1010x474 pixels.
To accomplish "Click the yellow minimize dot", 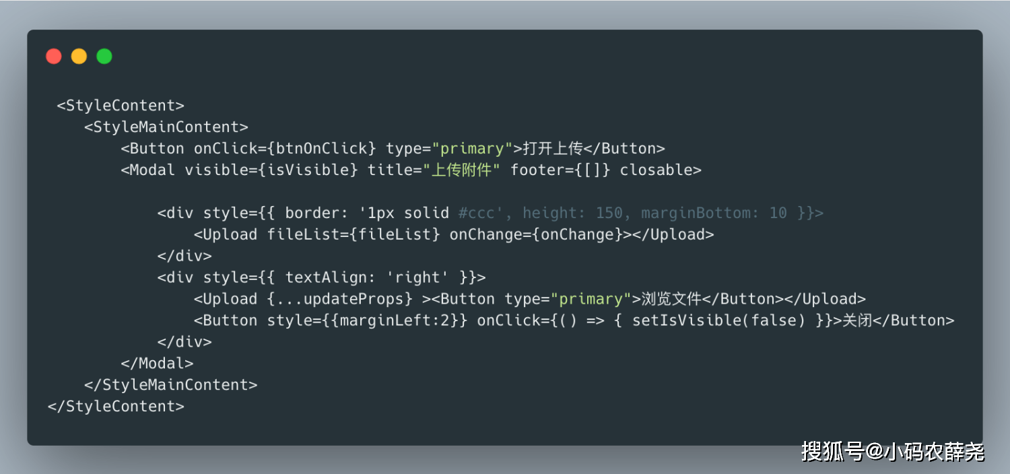I will click(x=79, y=57).
